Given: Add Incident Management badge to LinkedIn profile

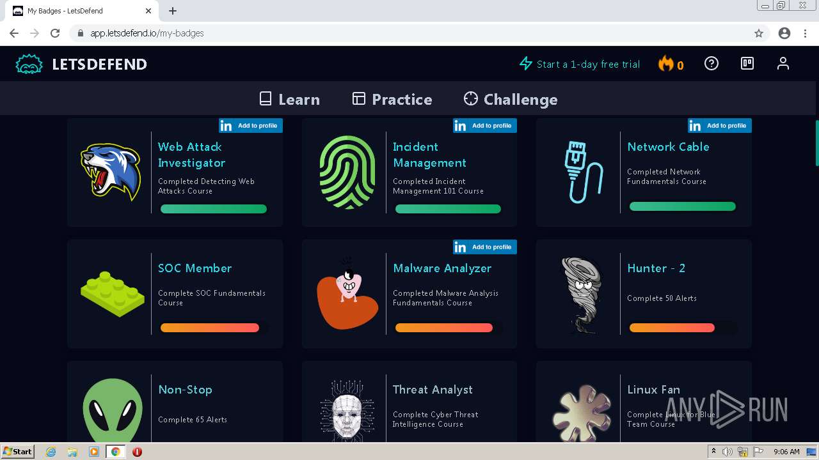Looking at the screenshot, I should 484,126.
